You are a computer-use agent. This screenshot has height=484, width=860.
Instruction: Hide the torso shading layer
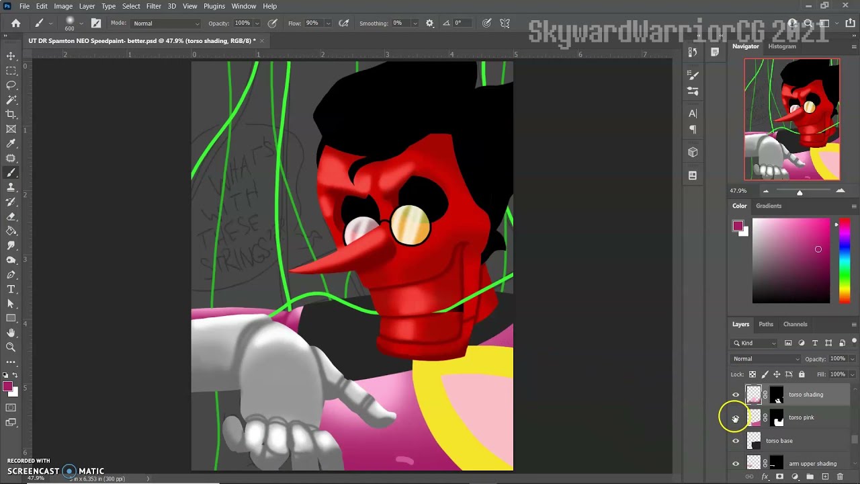click(x=736, y=395)
